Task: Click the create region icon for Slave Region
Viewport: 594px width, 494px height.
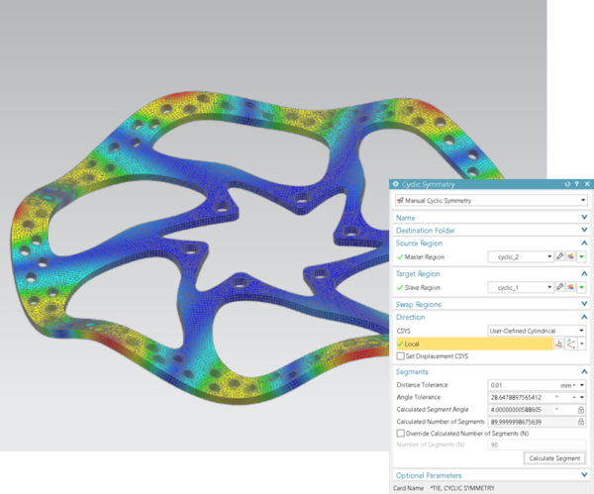Action: pyautogui.click(x=571, y=287)
